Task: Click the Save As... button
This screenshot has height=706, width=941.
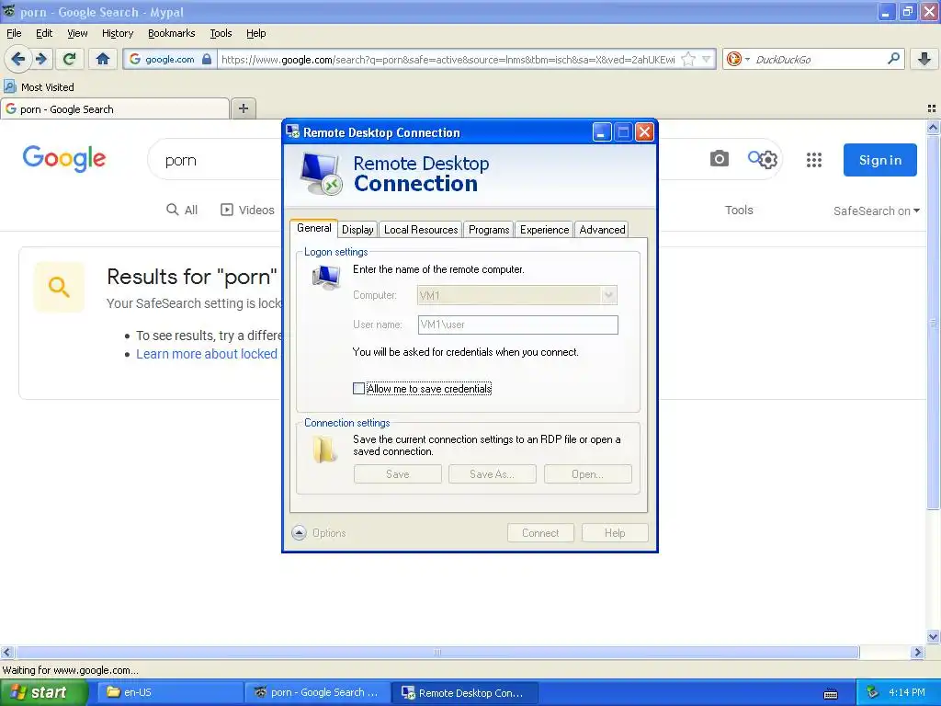Action: pyautogui.click(x=493, y=473)
